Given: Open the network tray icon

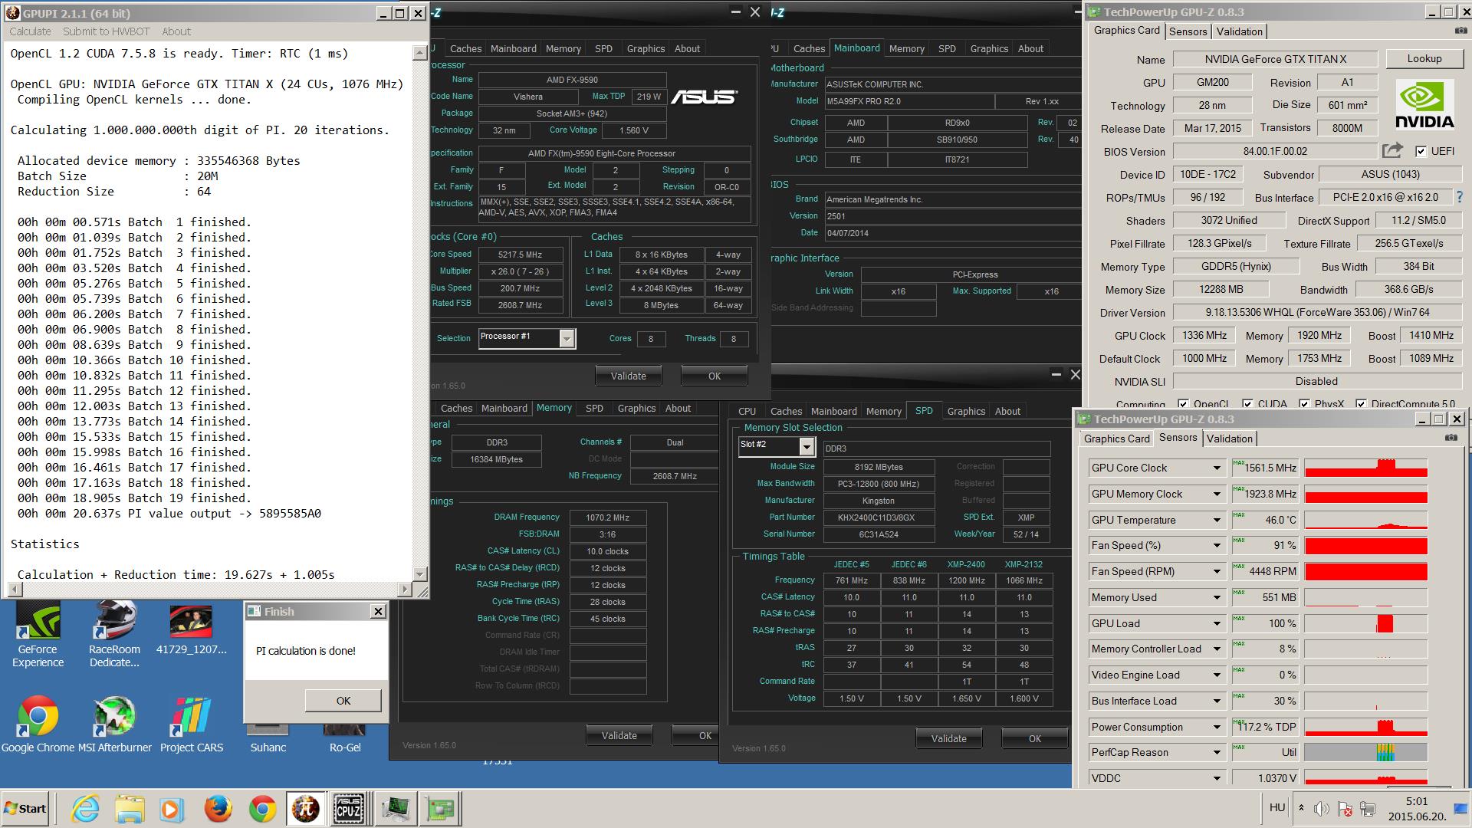Looking at the screenshot, I should coord(1368,809).
